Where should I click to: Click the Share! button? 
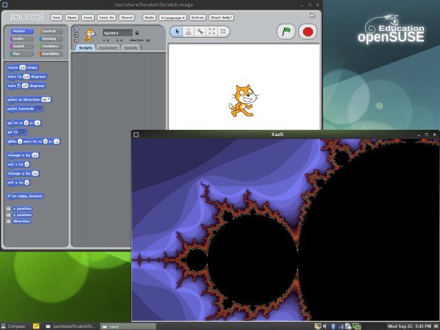127,16
